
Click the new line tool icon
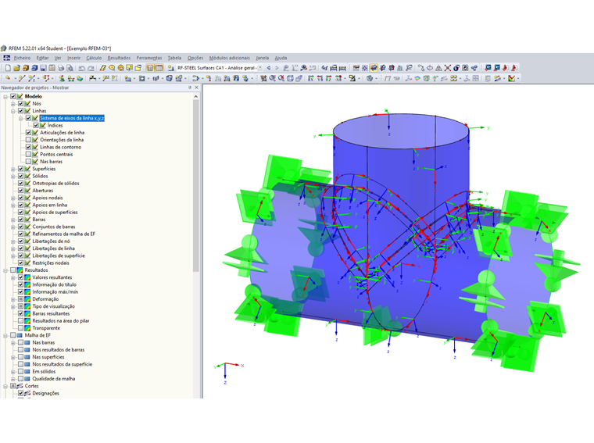22,78
